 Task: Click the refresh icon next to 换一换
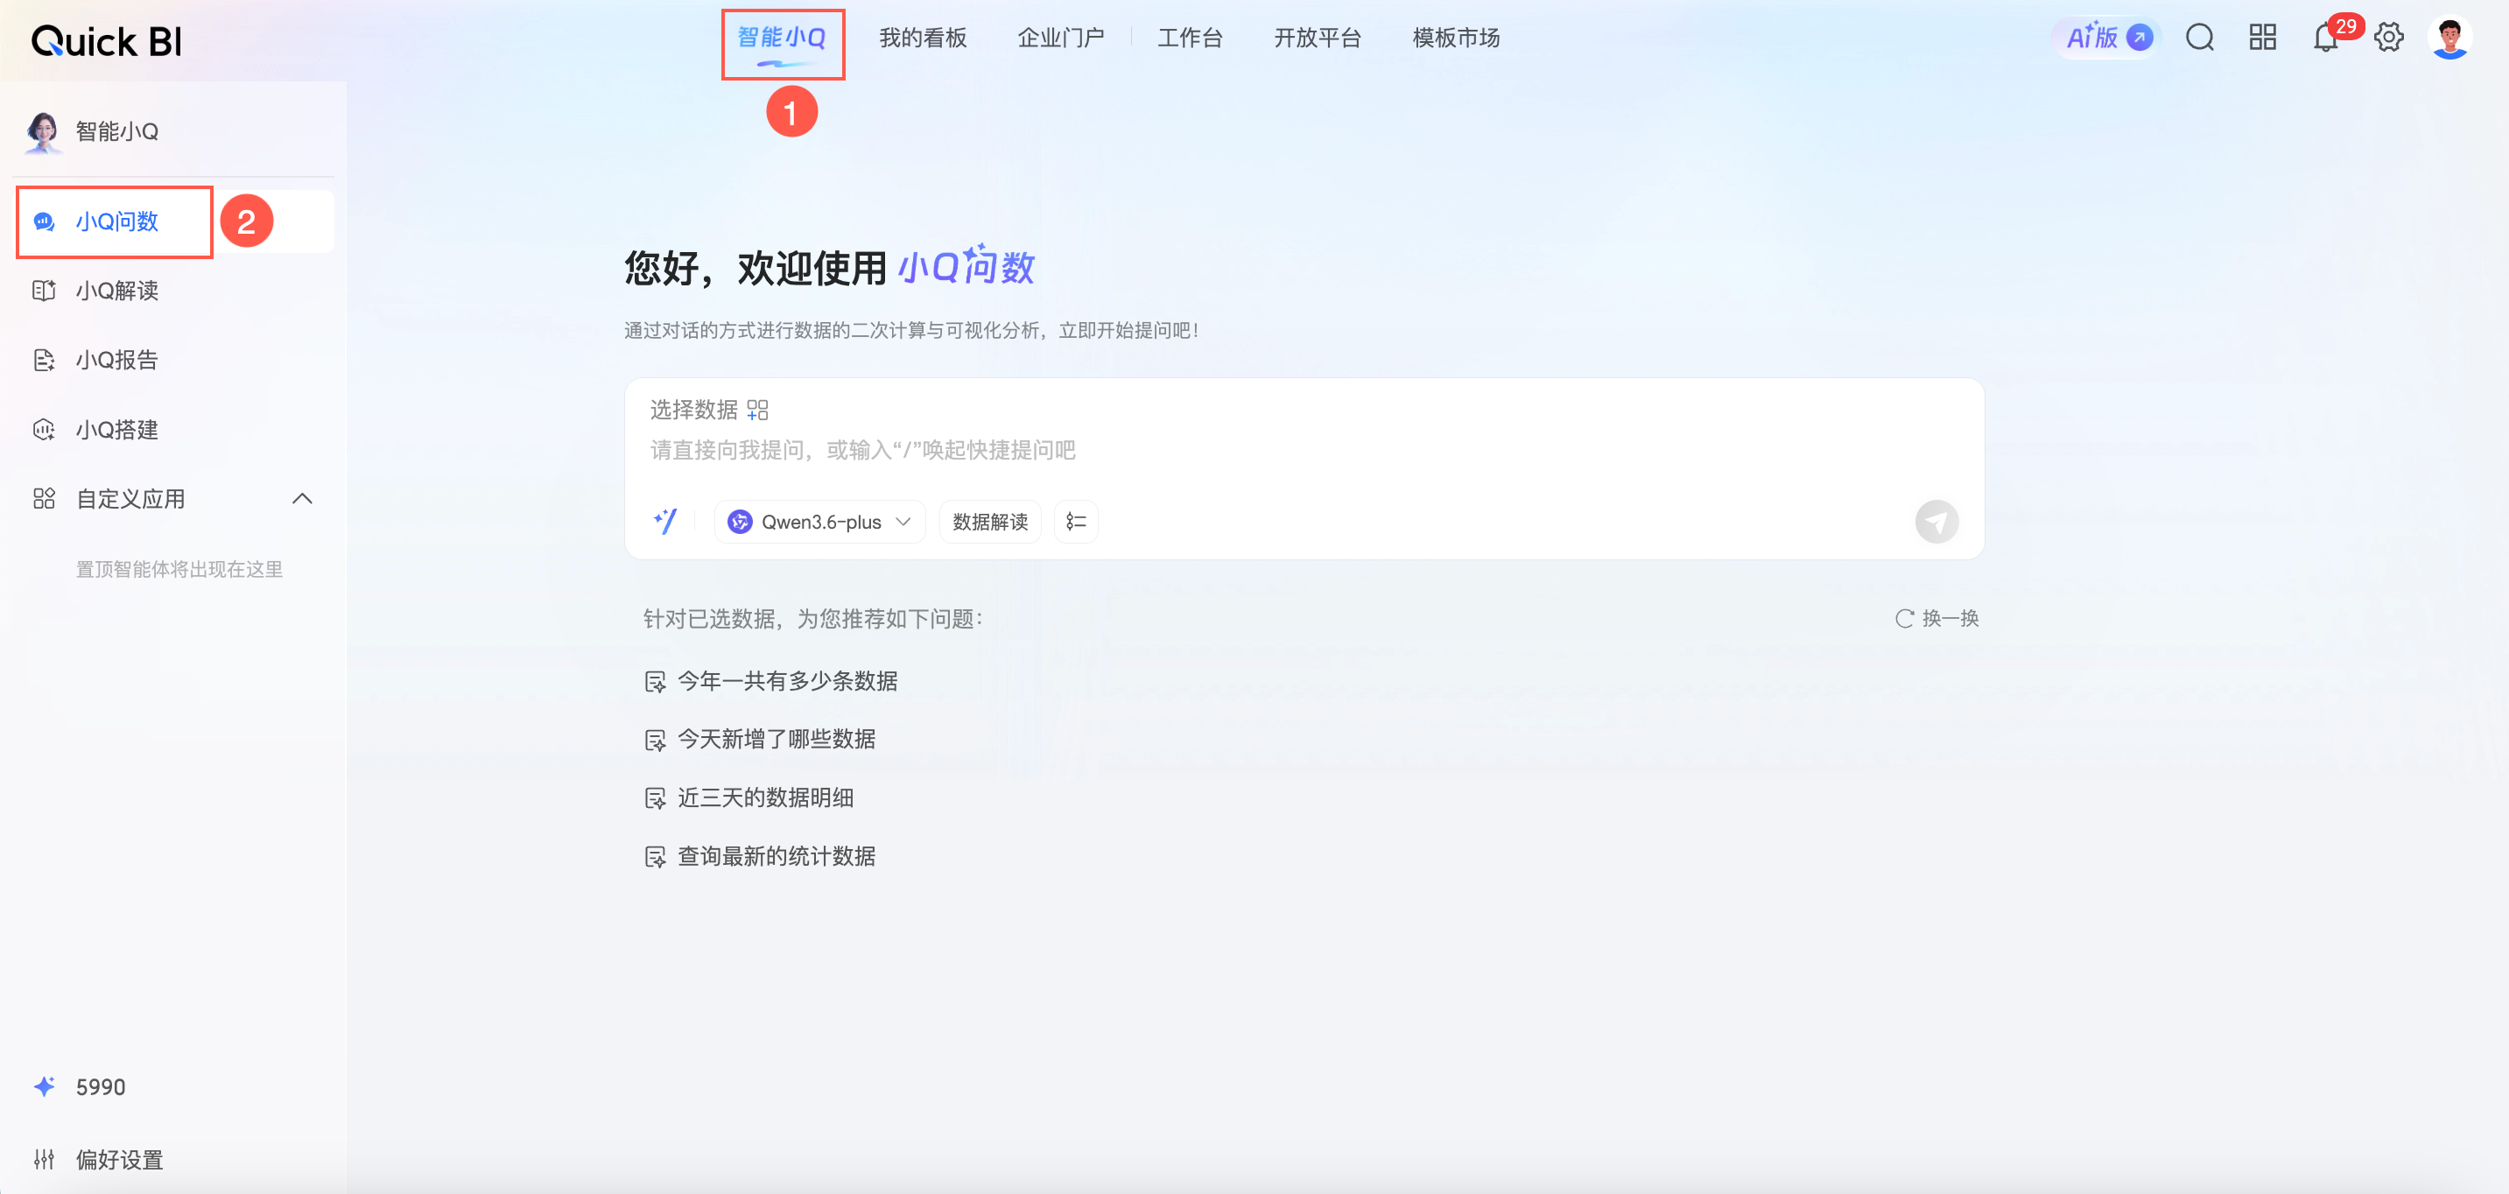tap(1904, 618)
